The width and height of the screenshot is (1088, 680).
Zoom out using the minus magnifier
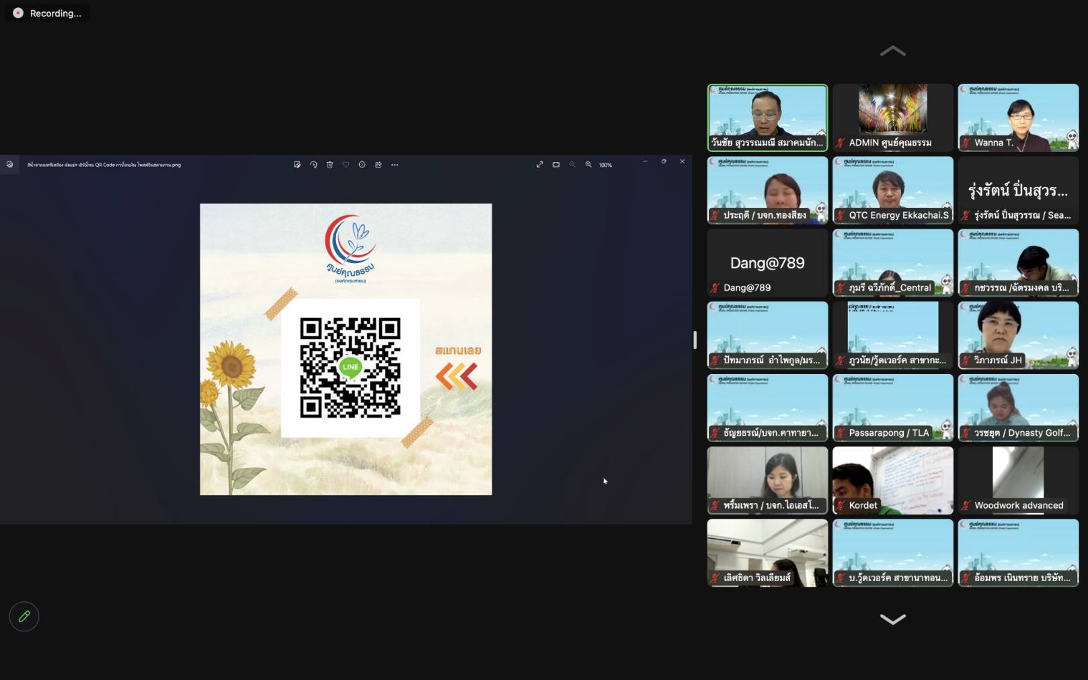point(572,165)
